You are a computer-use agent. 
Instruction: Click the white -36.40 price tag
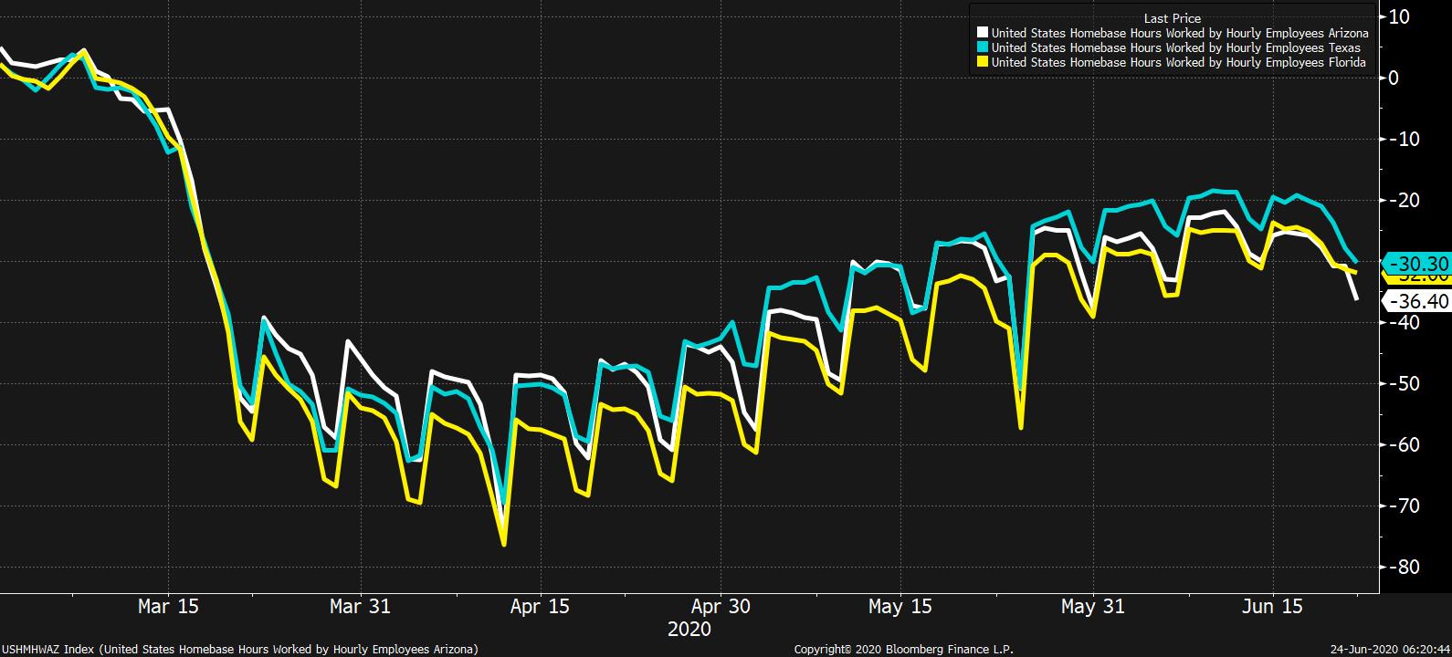tap(1418, 301)
